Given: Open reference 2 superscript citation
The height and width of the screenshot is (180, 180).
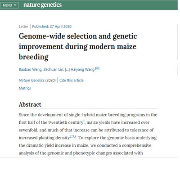Looking at the screenshot, I should tap(71, 136).
